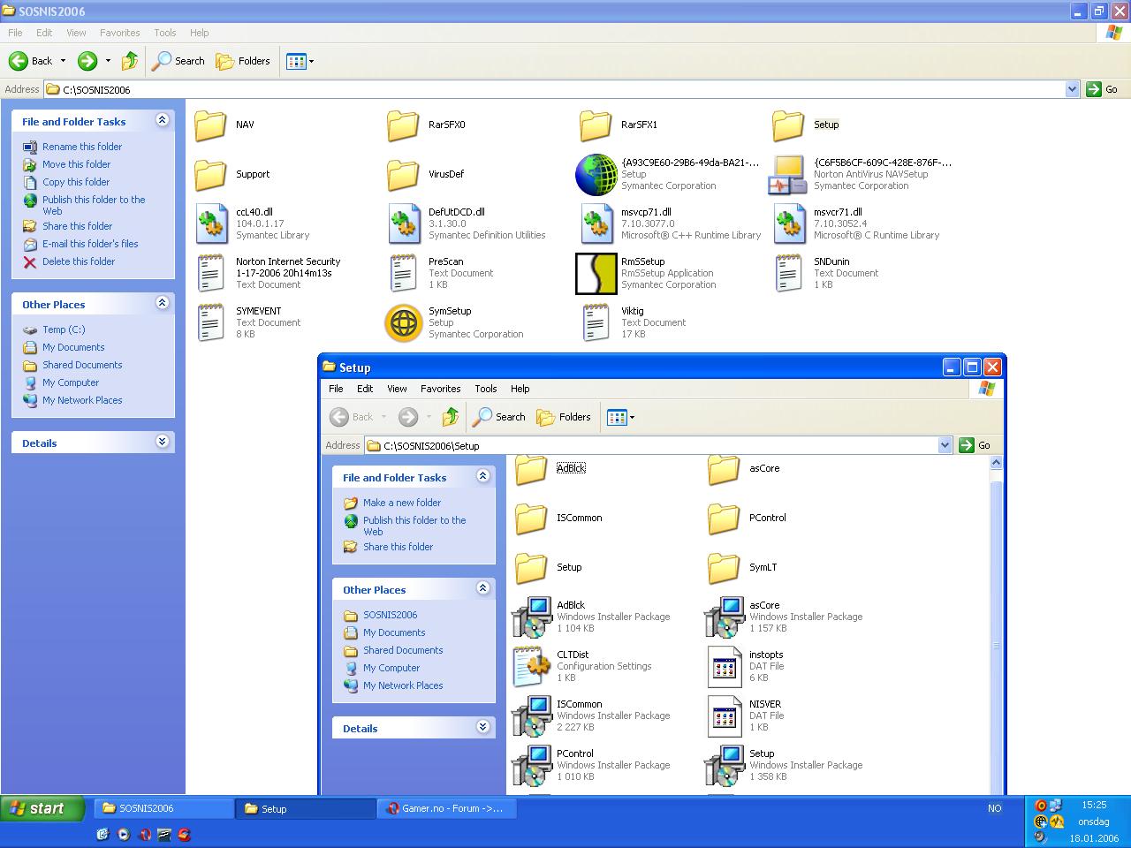This screenshot has height=848, width=1131.
Task: Switch to Gamer.no Forum taskbar button
Action: pos(446,808)
